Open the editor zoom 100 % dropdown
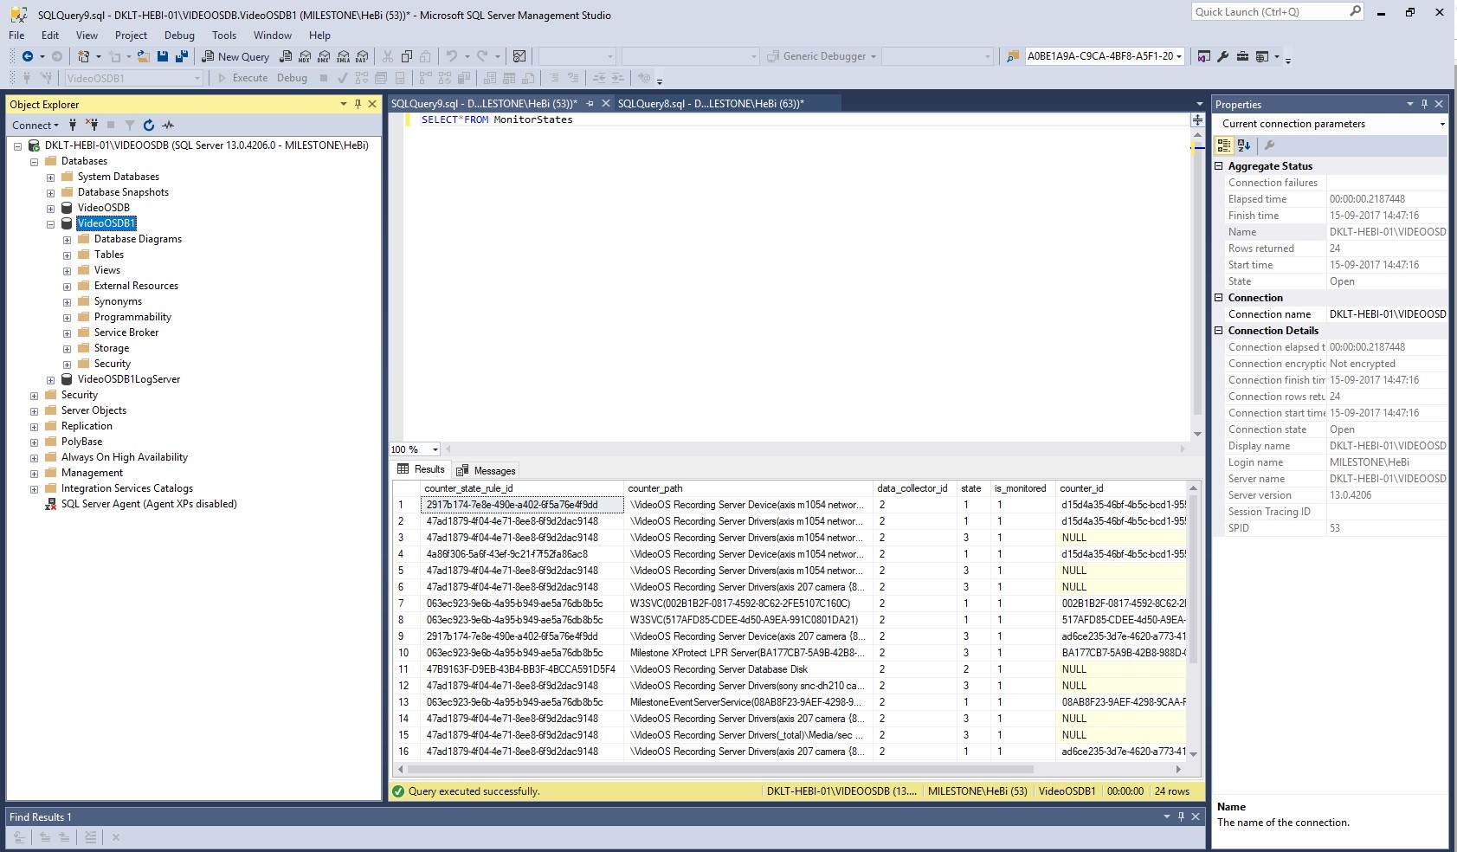Viewport: 1457px width, 852px height. click(x=435, y=449)
